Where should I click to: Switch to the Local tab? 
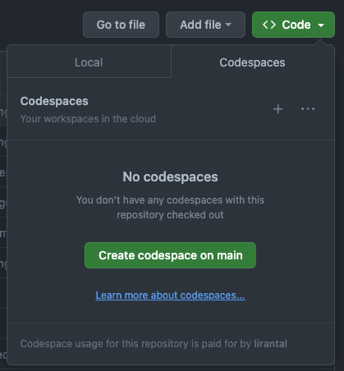pyautogui.click(x=89, y=62)
